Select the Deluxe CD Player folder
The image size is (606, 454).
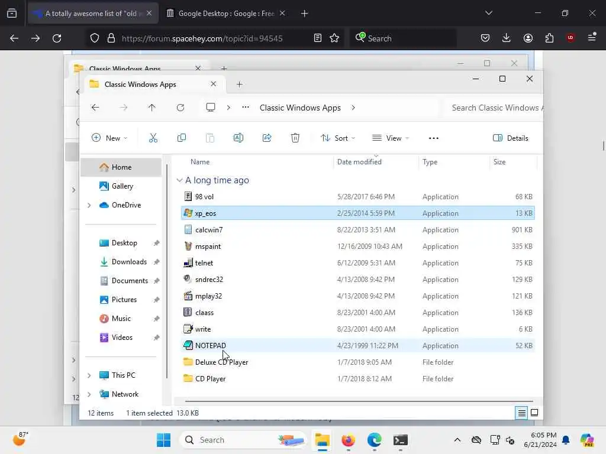pyautogui.click(x=358, y=362)
